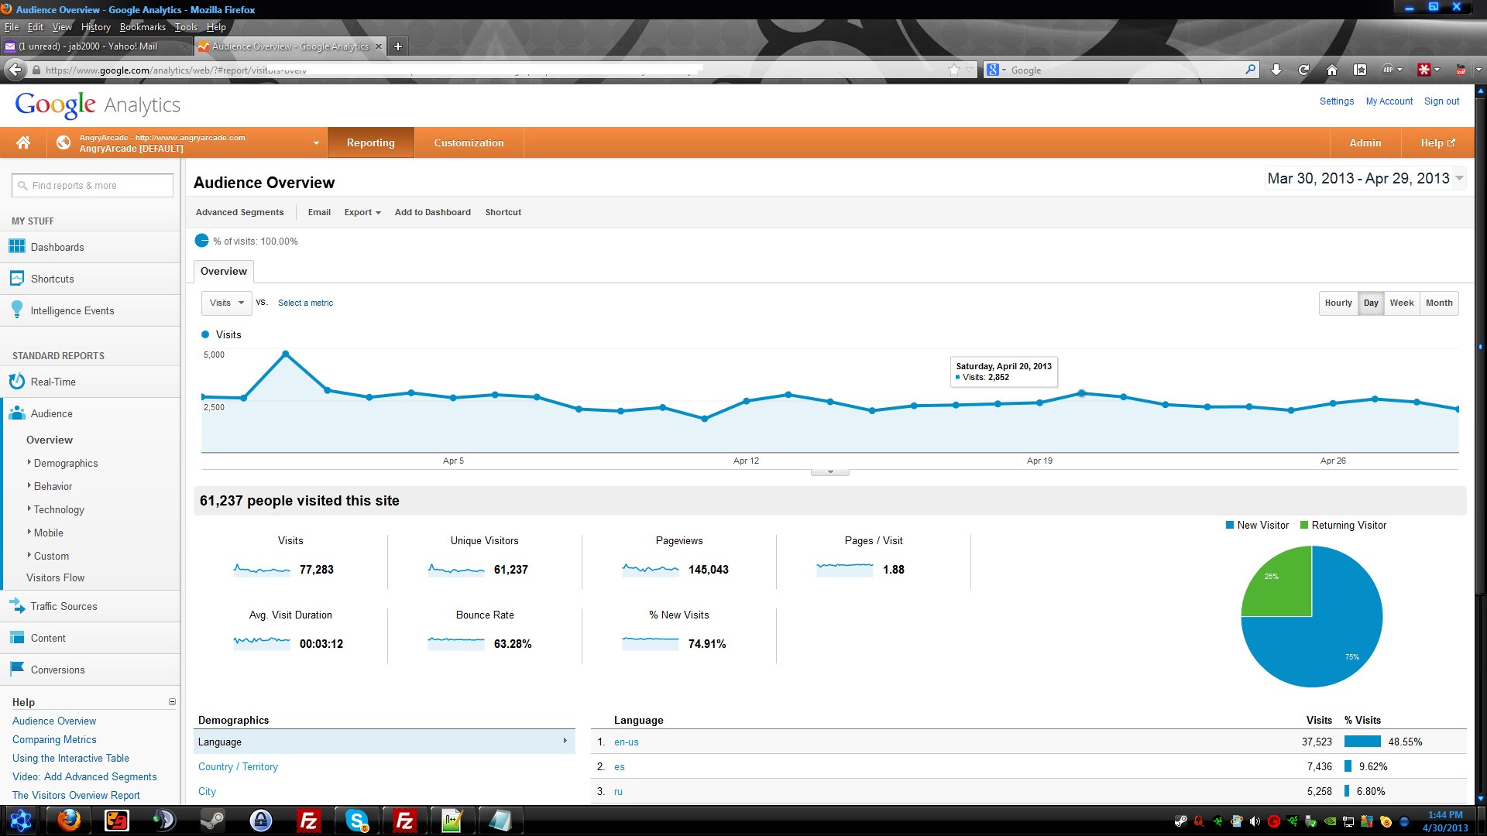Click the search magnifier in Google box

1251,70
